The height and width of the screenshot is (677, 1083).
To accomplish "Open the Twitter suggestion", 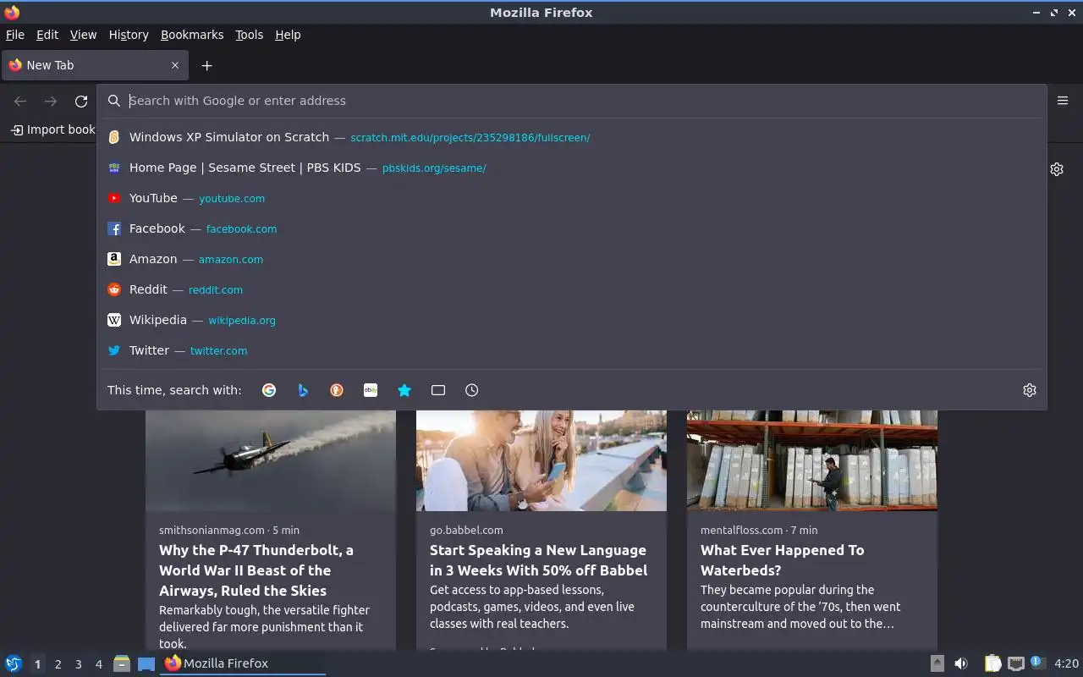I will pyautogui.click(x=572, y=350).
